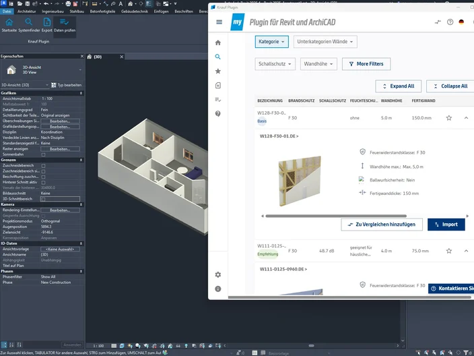Open the Kategorie dropdown
This screenshot has height=356, width=474.
[x=271, y=42]
